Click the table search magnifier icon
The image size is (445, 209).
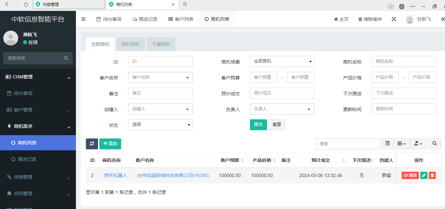pos(434,144)
